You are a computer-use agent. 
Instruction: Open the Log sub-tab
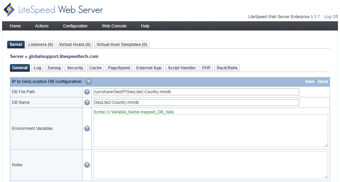click(37, 68)
